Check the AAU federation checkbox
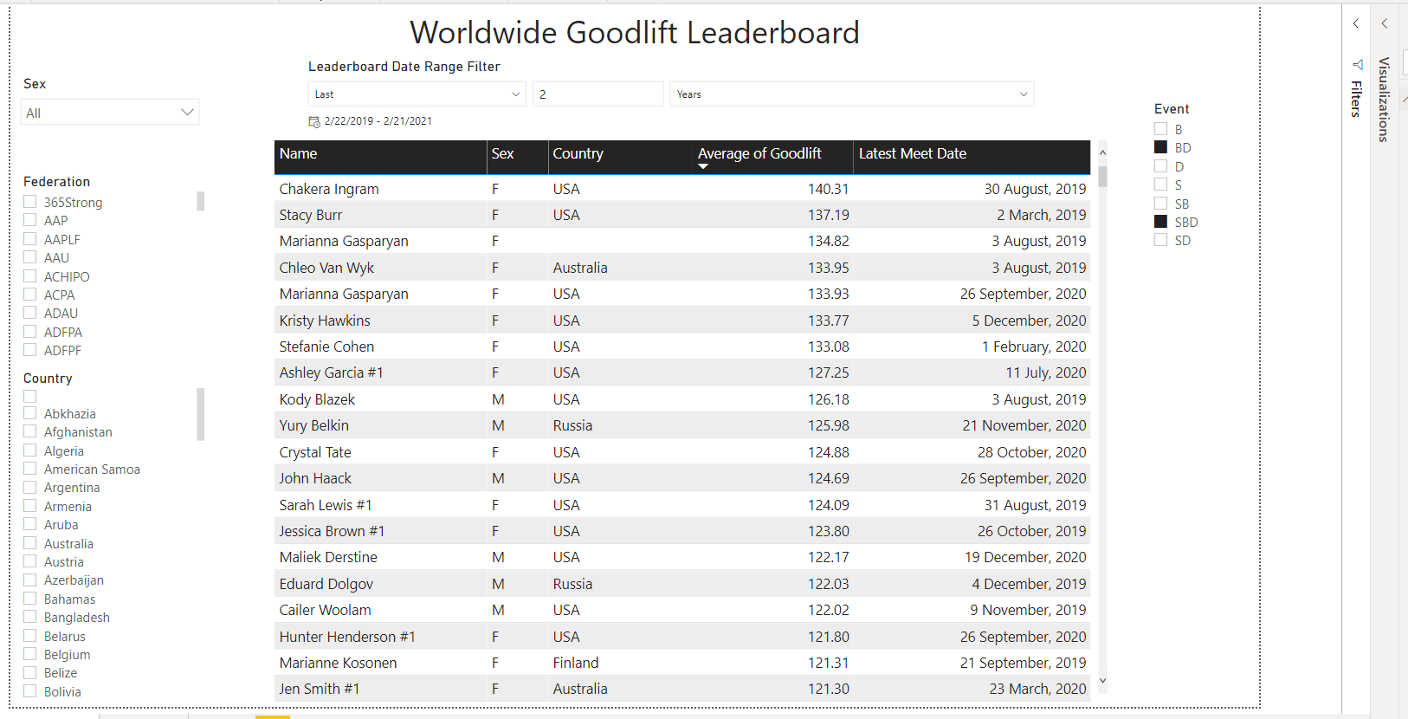This screenshot has width=1408, height=719. [x=29, y=257]
